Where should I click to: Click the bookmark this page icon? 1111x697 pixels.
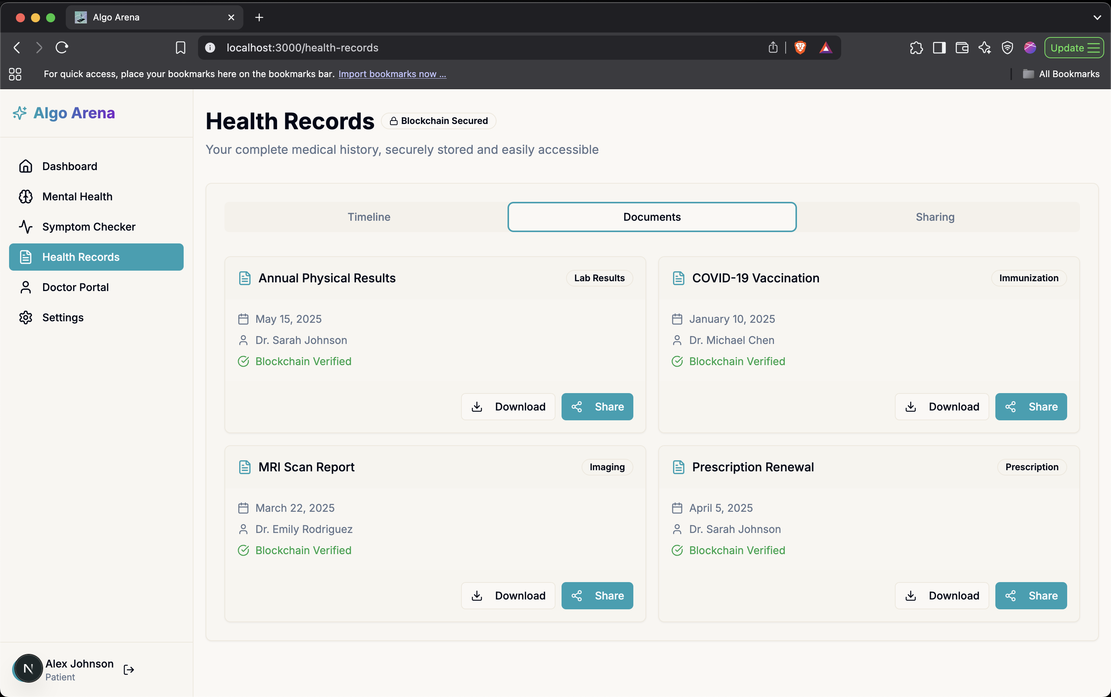point(180,48)
